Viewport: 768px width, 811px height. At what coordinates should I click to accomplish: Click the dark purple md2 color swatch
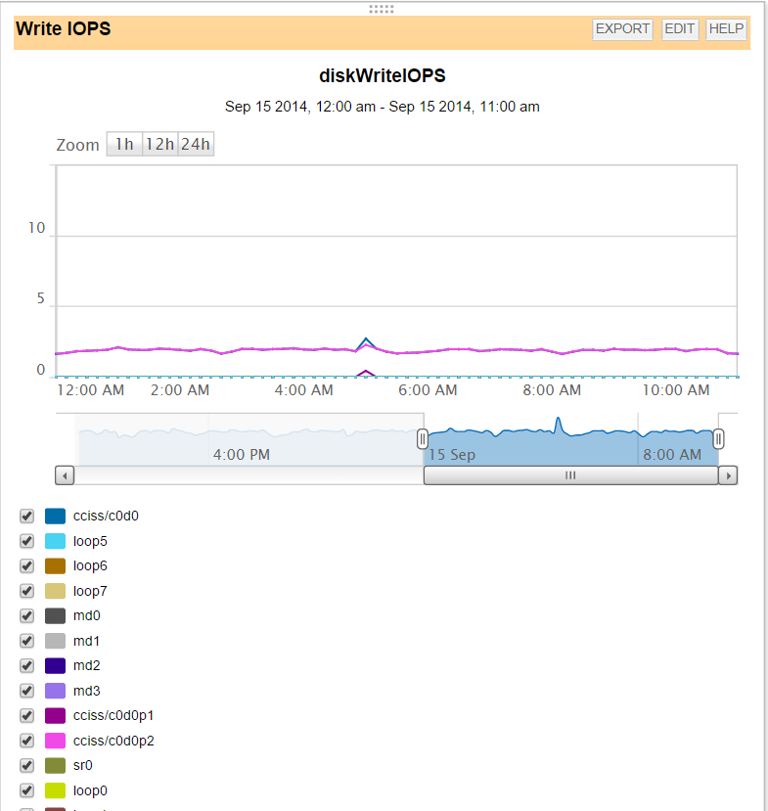click(x=56, y=665)
